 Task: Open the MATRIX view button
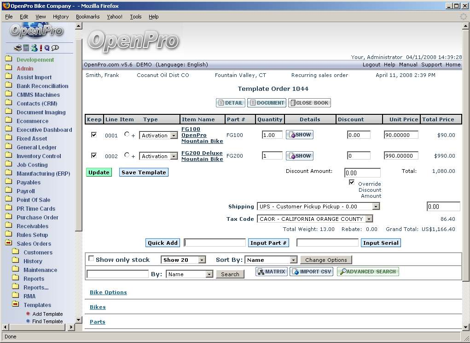click(272, 272)
